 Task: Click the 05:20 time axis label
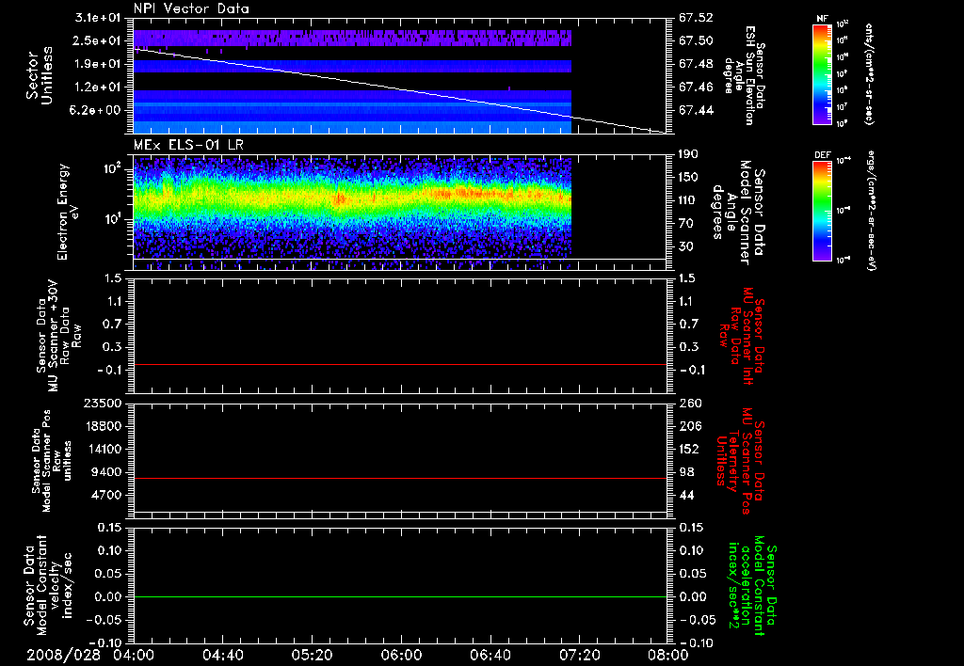point(312,654)
